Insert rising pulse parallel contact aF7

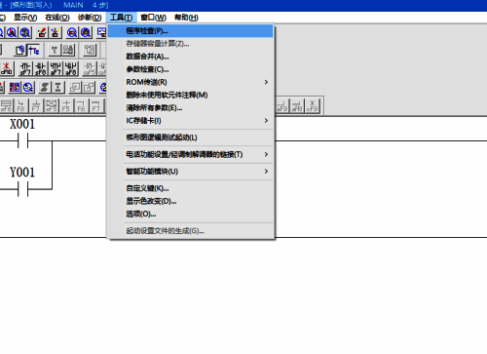click(x=56, y=68)
